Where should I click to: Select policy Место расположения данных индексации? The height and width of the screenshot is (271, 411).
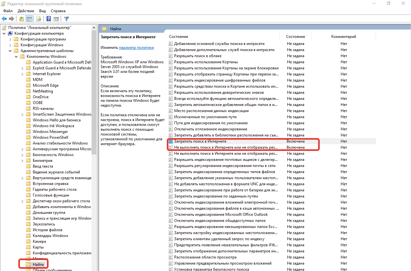click(x=211, y=111)
